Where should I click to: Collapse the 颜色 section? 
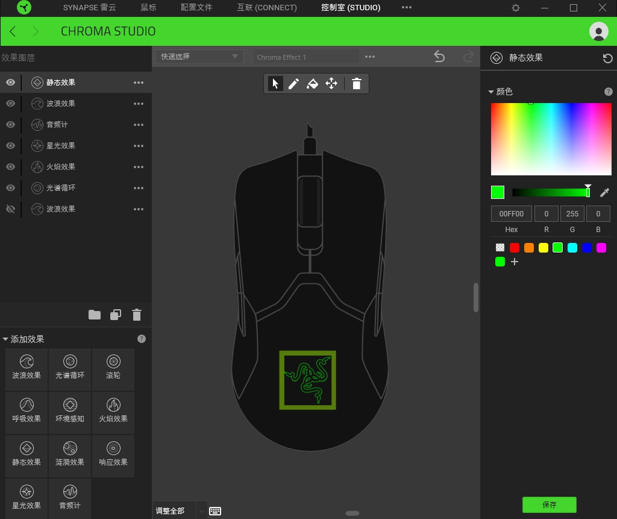point(491,92)
